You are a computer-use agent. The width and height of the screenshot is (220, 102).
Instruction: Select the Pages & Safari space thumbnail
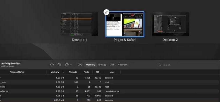(x=125, y=24)
